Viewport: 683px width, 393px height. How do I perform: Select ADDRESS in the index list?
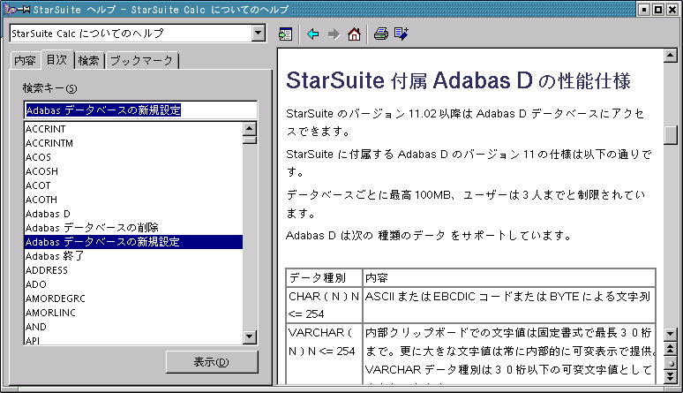coord(133,270)
